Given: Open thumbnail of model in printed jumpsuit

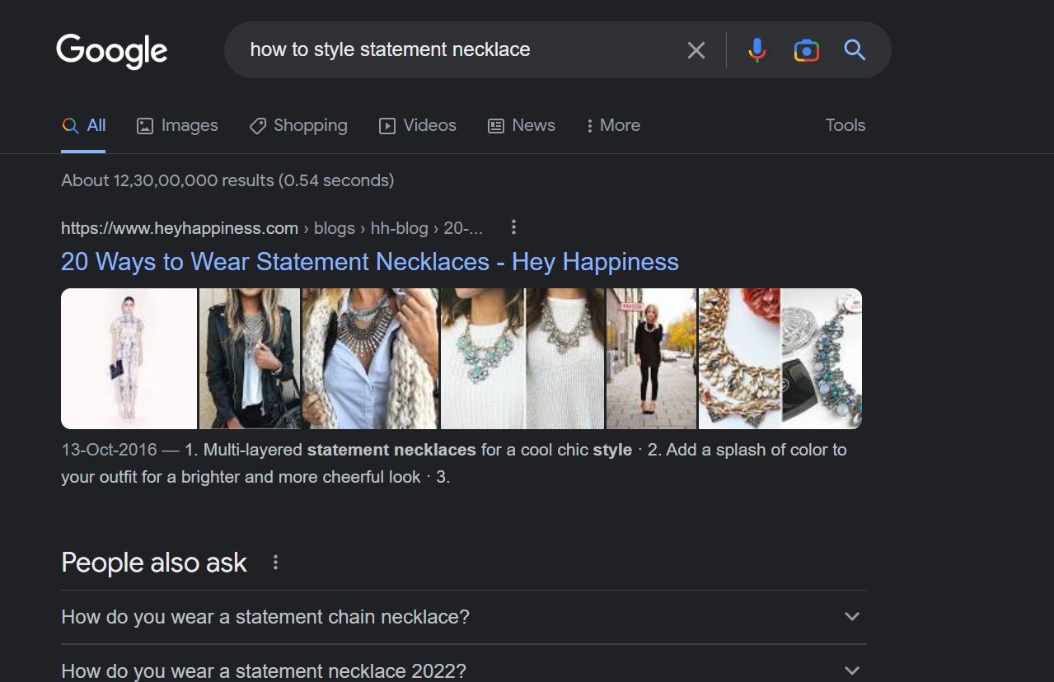Looking at the screenshot, I should pos(129,358).
